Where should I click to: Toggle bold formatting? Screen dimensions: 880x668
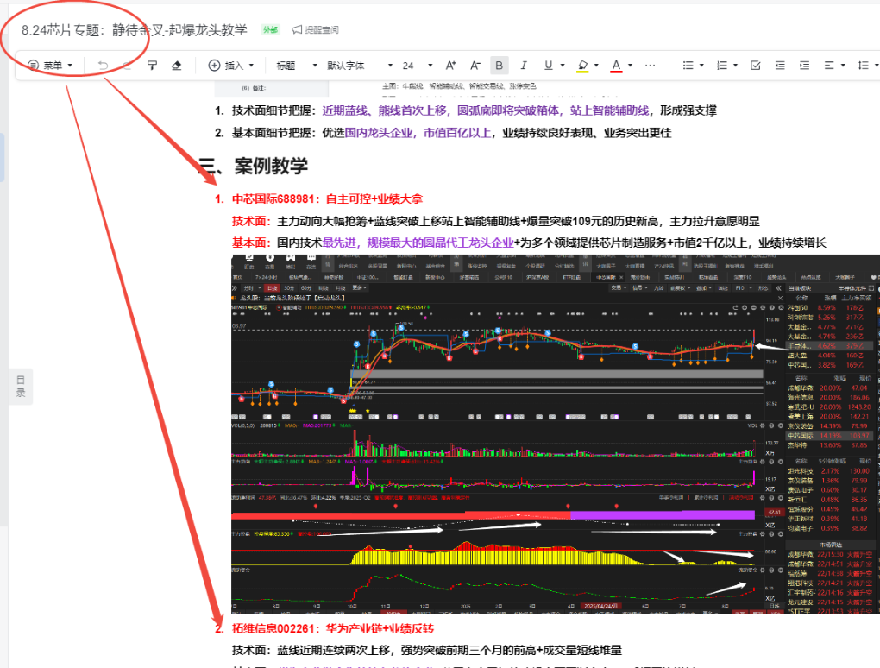point(499,66)
